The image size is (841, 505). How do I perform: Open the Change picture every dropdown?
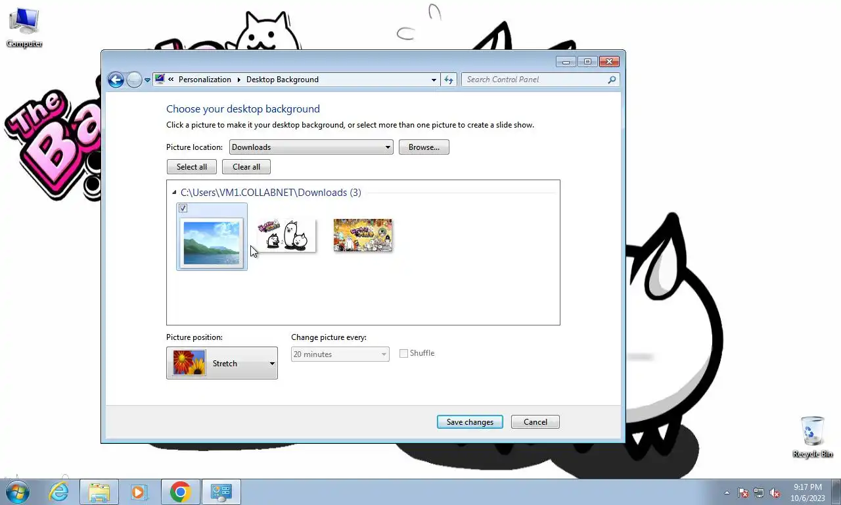[340, 354]
